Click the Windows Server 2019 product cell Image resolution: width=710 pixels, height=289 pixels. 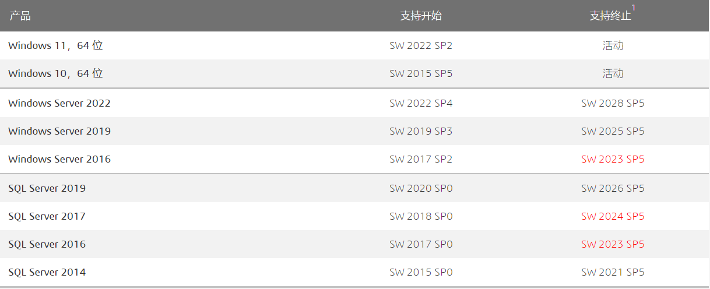pos(59,131)
